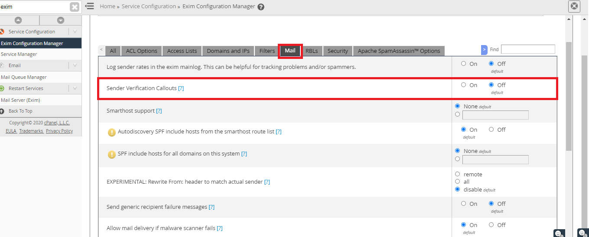Click the support lifebuoy icon
Image resolution: width=589 pixels, height=237 pixels.
[x=574, y=6]
